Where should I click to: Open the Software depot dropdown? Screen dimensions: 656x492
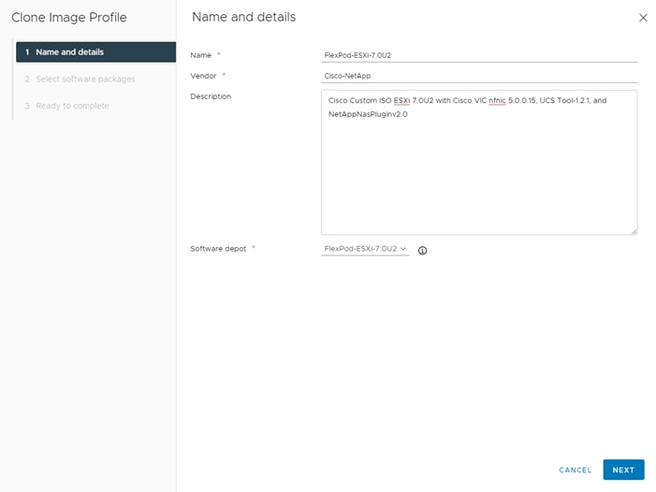365,249
